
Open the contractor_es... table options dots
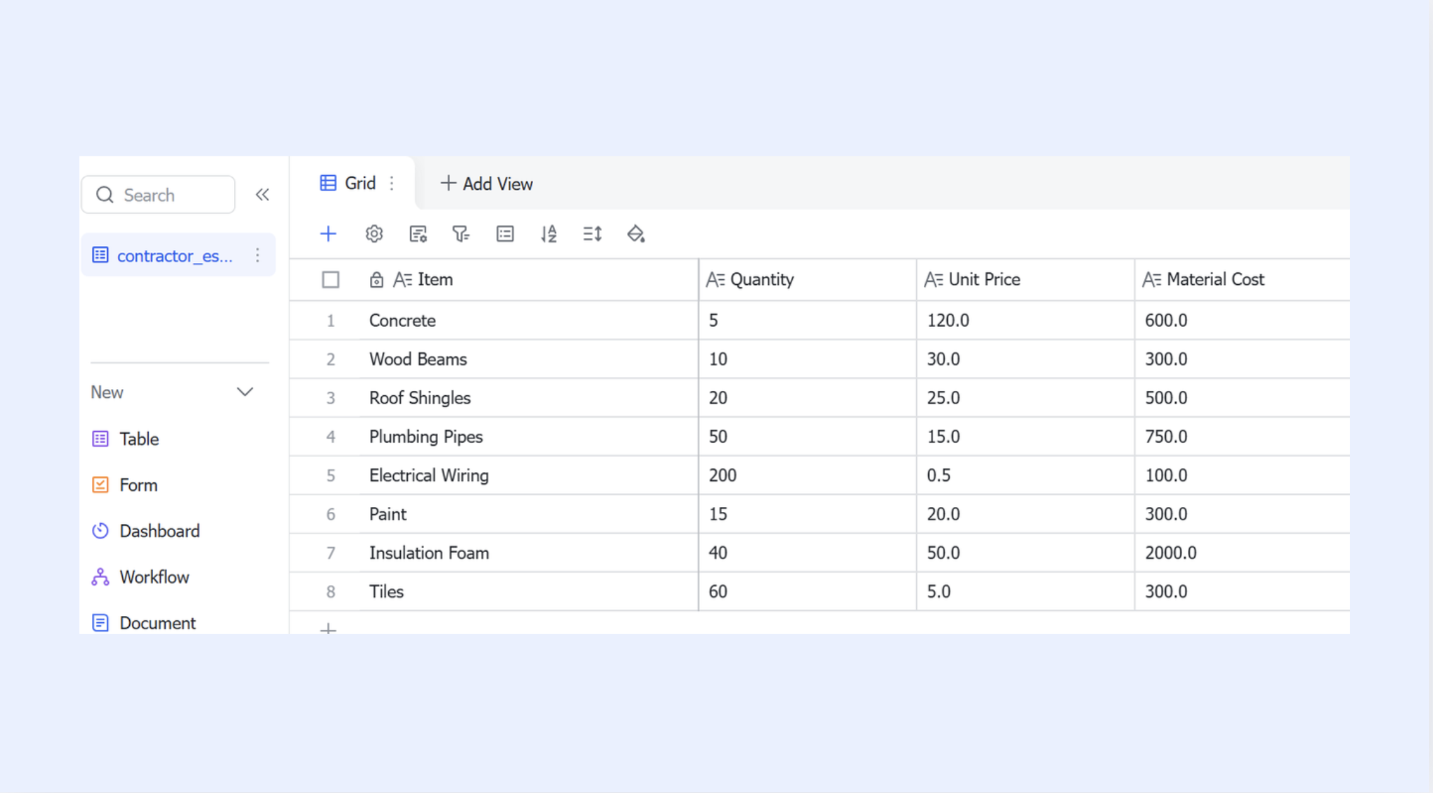[x=258, y=255]
